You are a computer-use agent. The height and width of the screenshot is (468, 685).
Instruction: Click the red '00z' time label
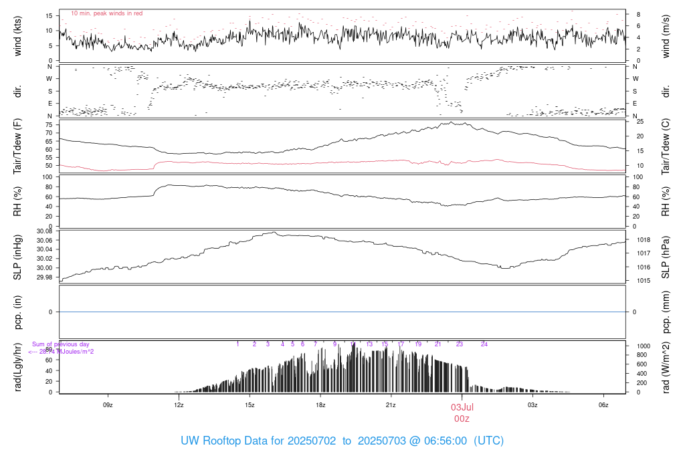(x=462, y=419)
